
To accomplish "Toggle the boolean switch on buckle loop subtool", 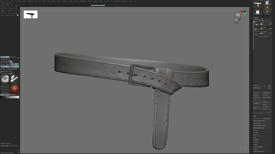I will pyautogui.click(x=261, y=33).
